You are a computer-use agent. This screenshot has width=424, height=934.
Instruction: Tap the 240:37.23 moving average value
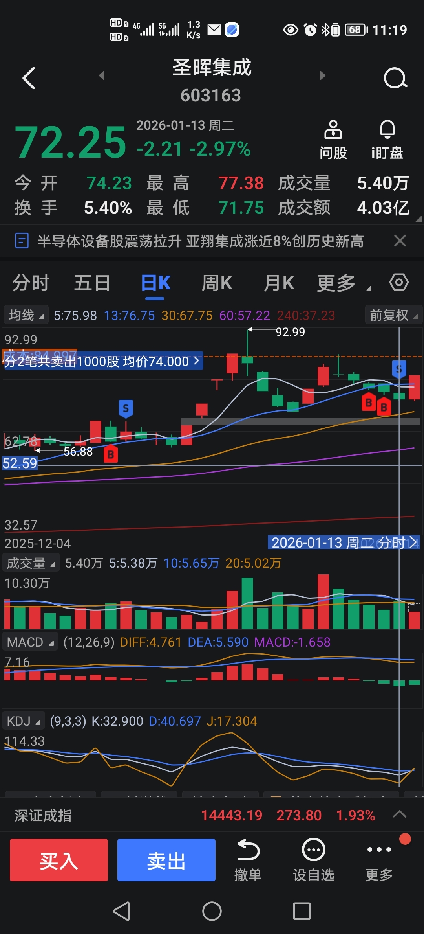click(x=306, y=315)
